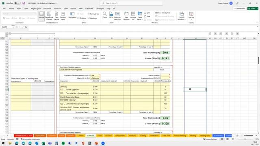Set zoom to 100%
The image size is (260, 146).
coord(111,15)
